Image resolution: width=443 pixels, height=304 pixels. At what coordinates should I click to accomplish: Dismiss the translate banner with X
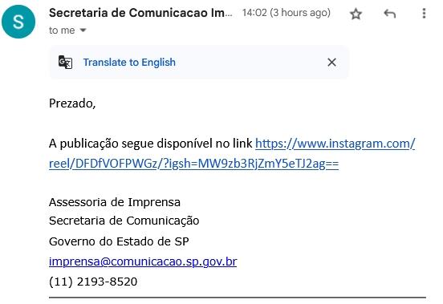(x=331, y=62)
